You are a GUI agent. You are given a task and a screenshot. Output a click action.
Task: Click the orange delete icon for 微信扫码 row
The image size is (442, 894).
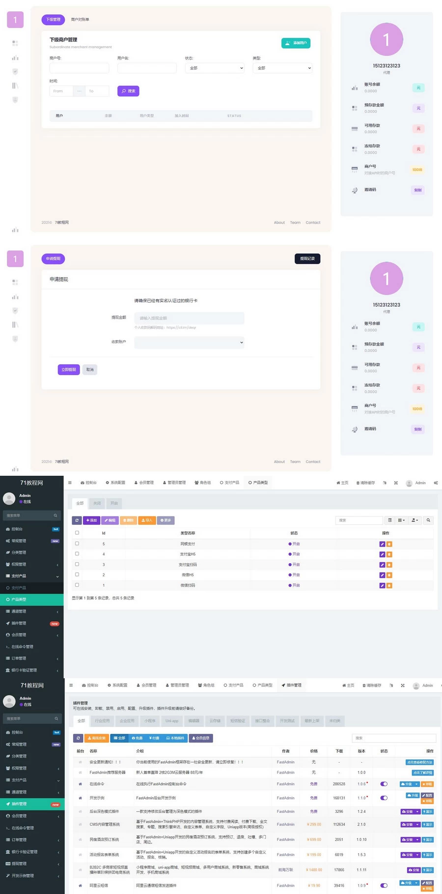(x=389, y=585)
